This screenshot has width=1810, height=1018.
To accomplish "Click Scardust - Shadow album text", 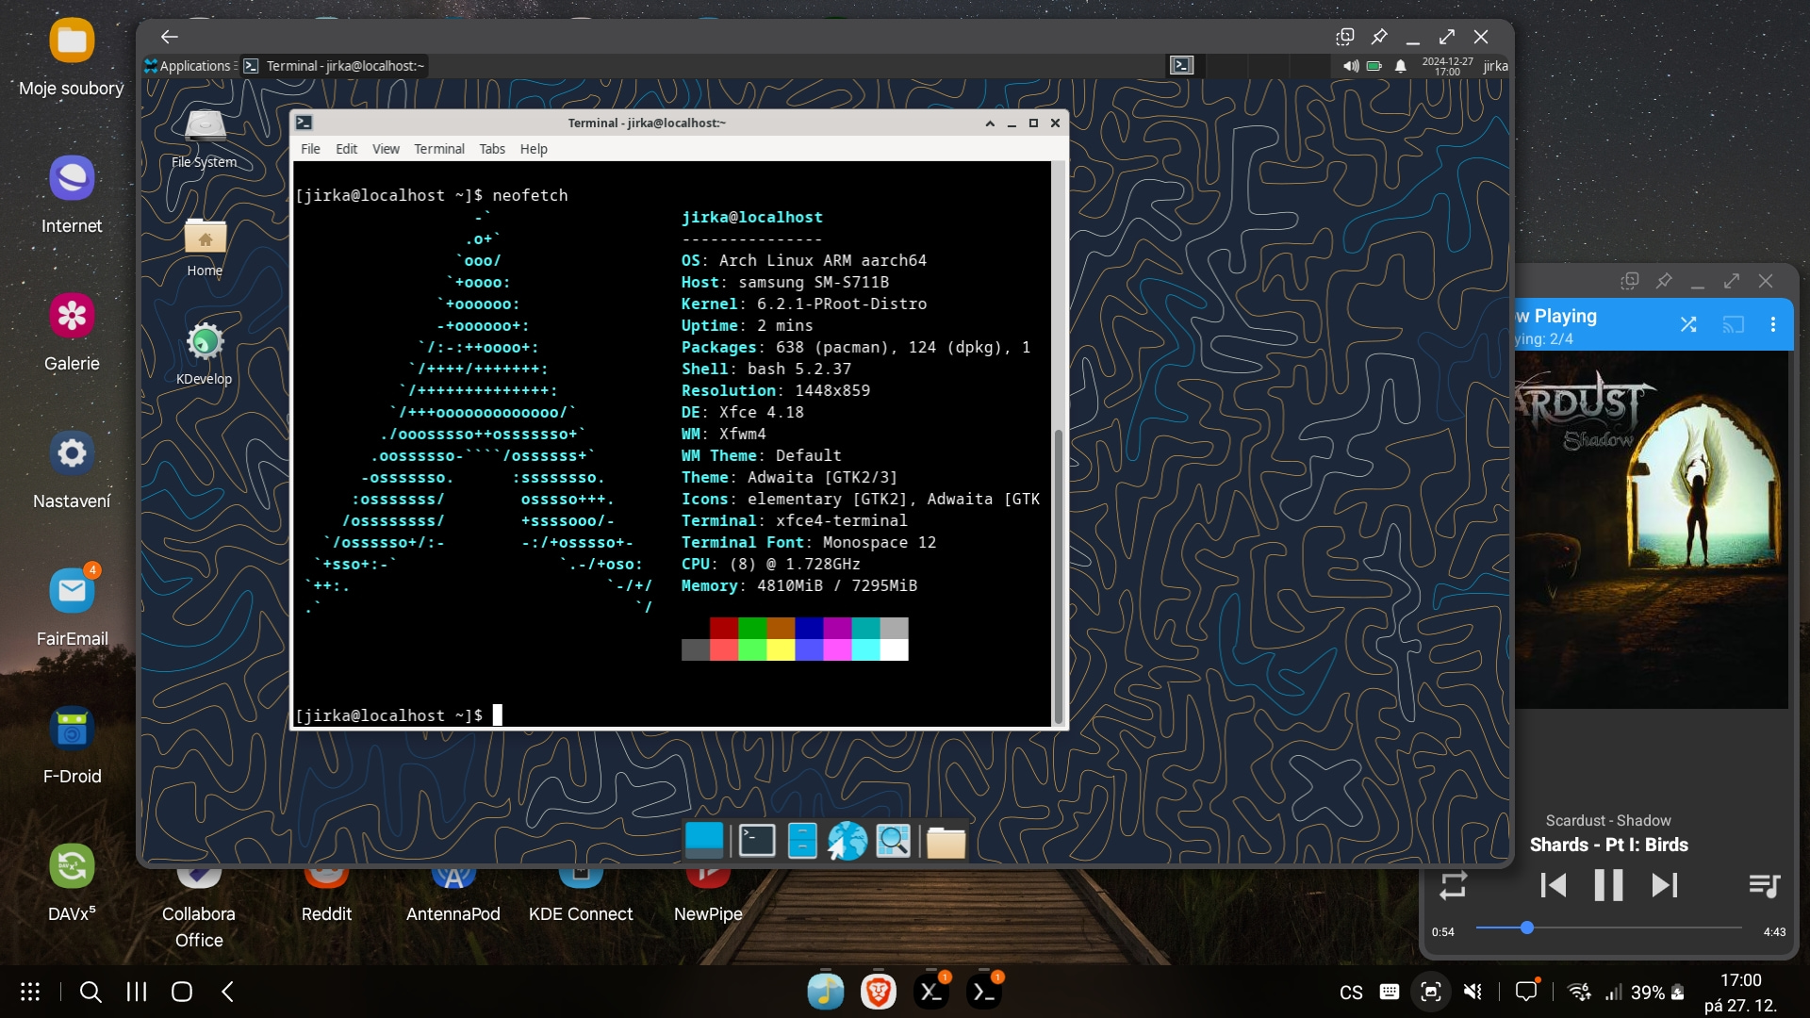I will 1608,821.
